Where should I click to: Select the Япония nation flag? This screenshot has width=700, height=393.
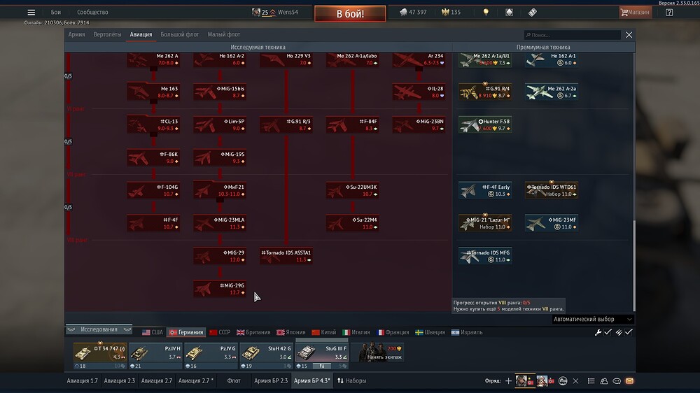click(x=290, y=332)
